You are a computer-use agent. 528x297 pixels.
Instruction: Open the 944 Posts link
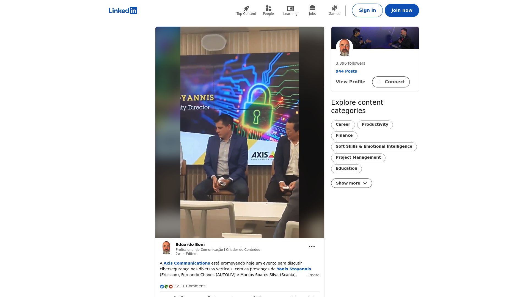346,71
